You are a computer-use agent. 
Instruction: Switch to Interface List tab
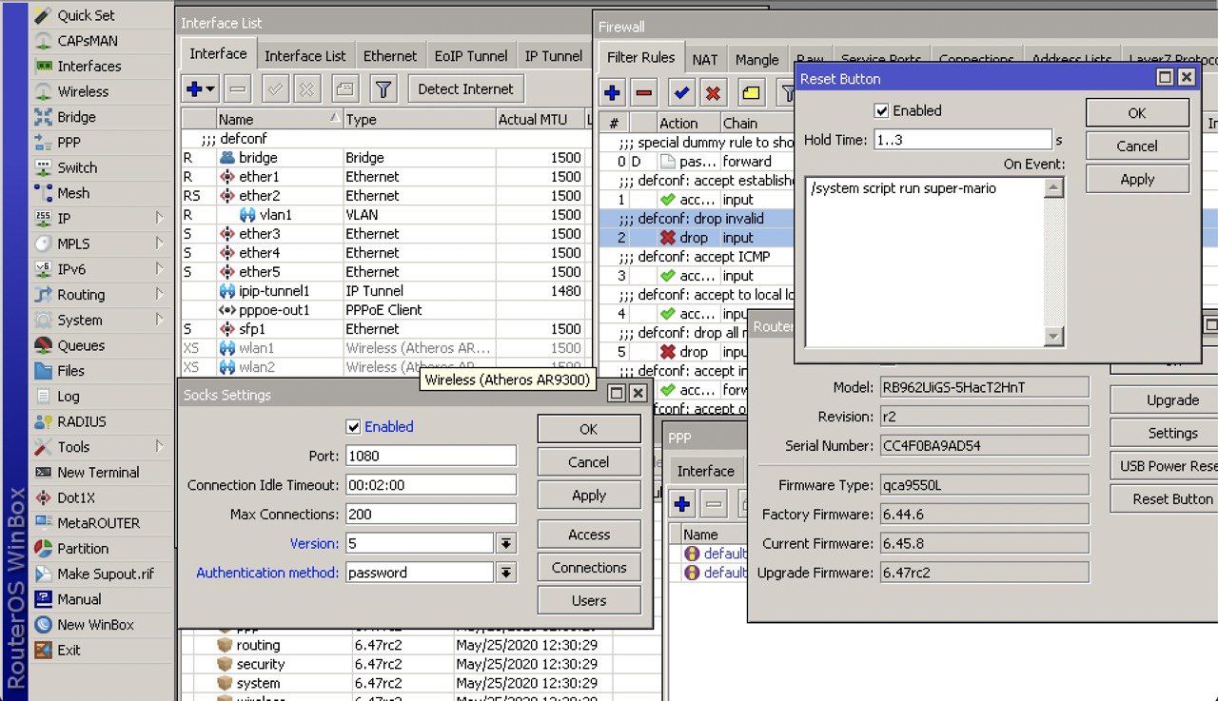[304, 56]
